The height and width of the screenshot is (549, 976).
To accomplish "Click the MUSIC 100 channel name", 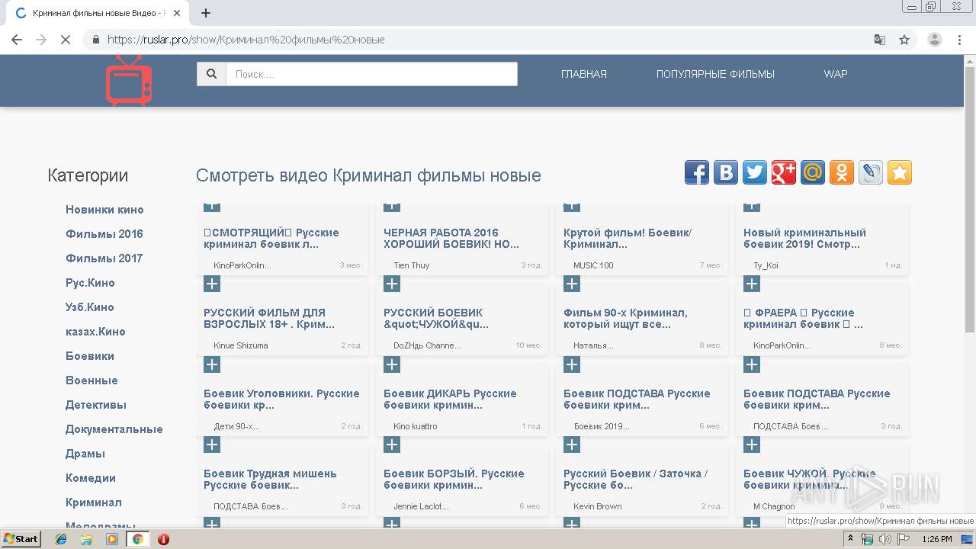I will click(593, 265).
